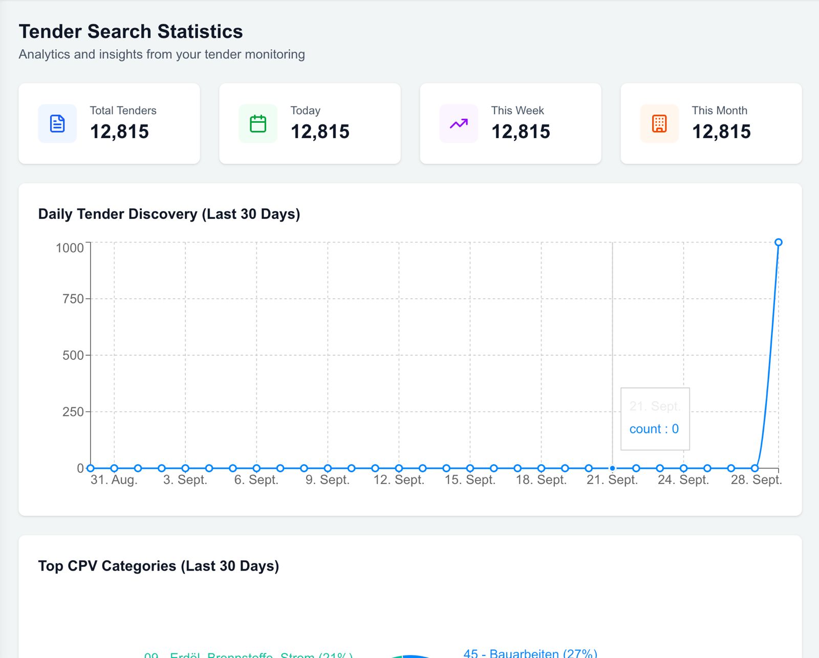Click the 'count : 0' tooltip text
The image size is (819, 658).
point(654,429)
